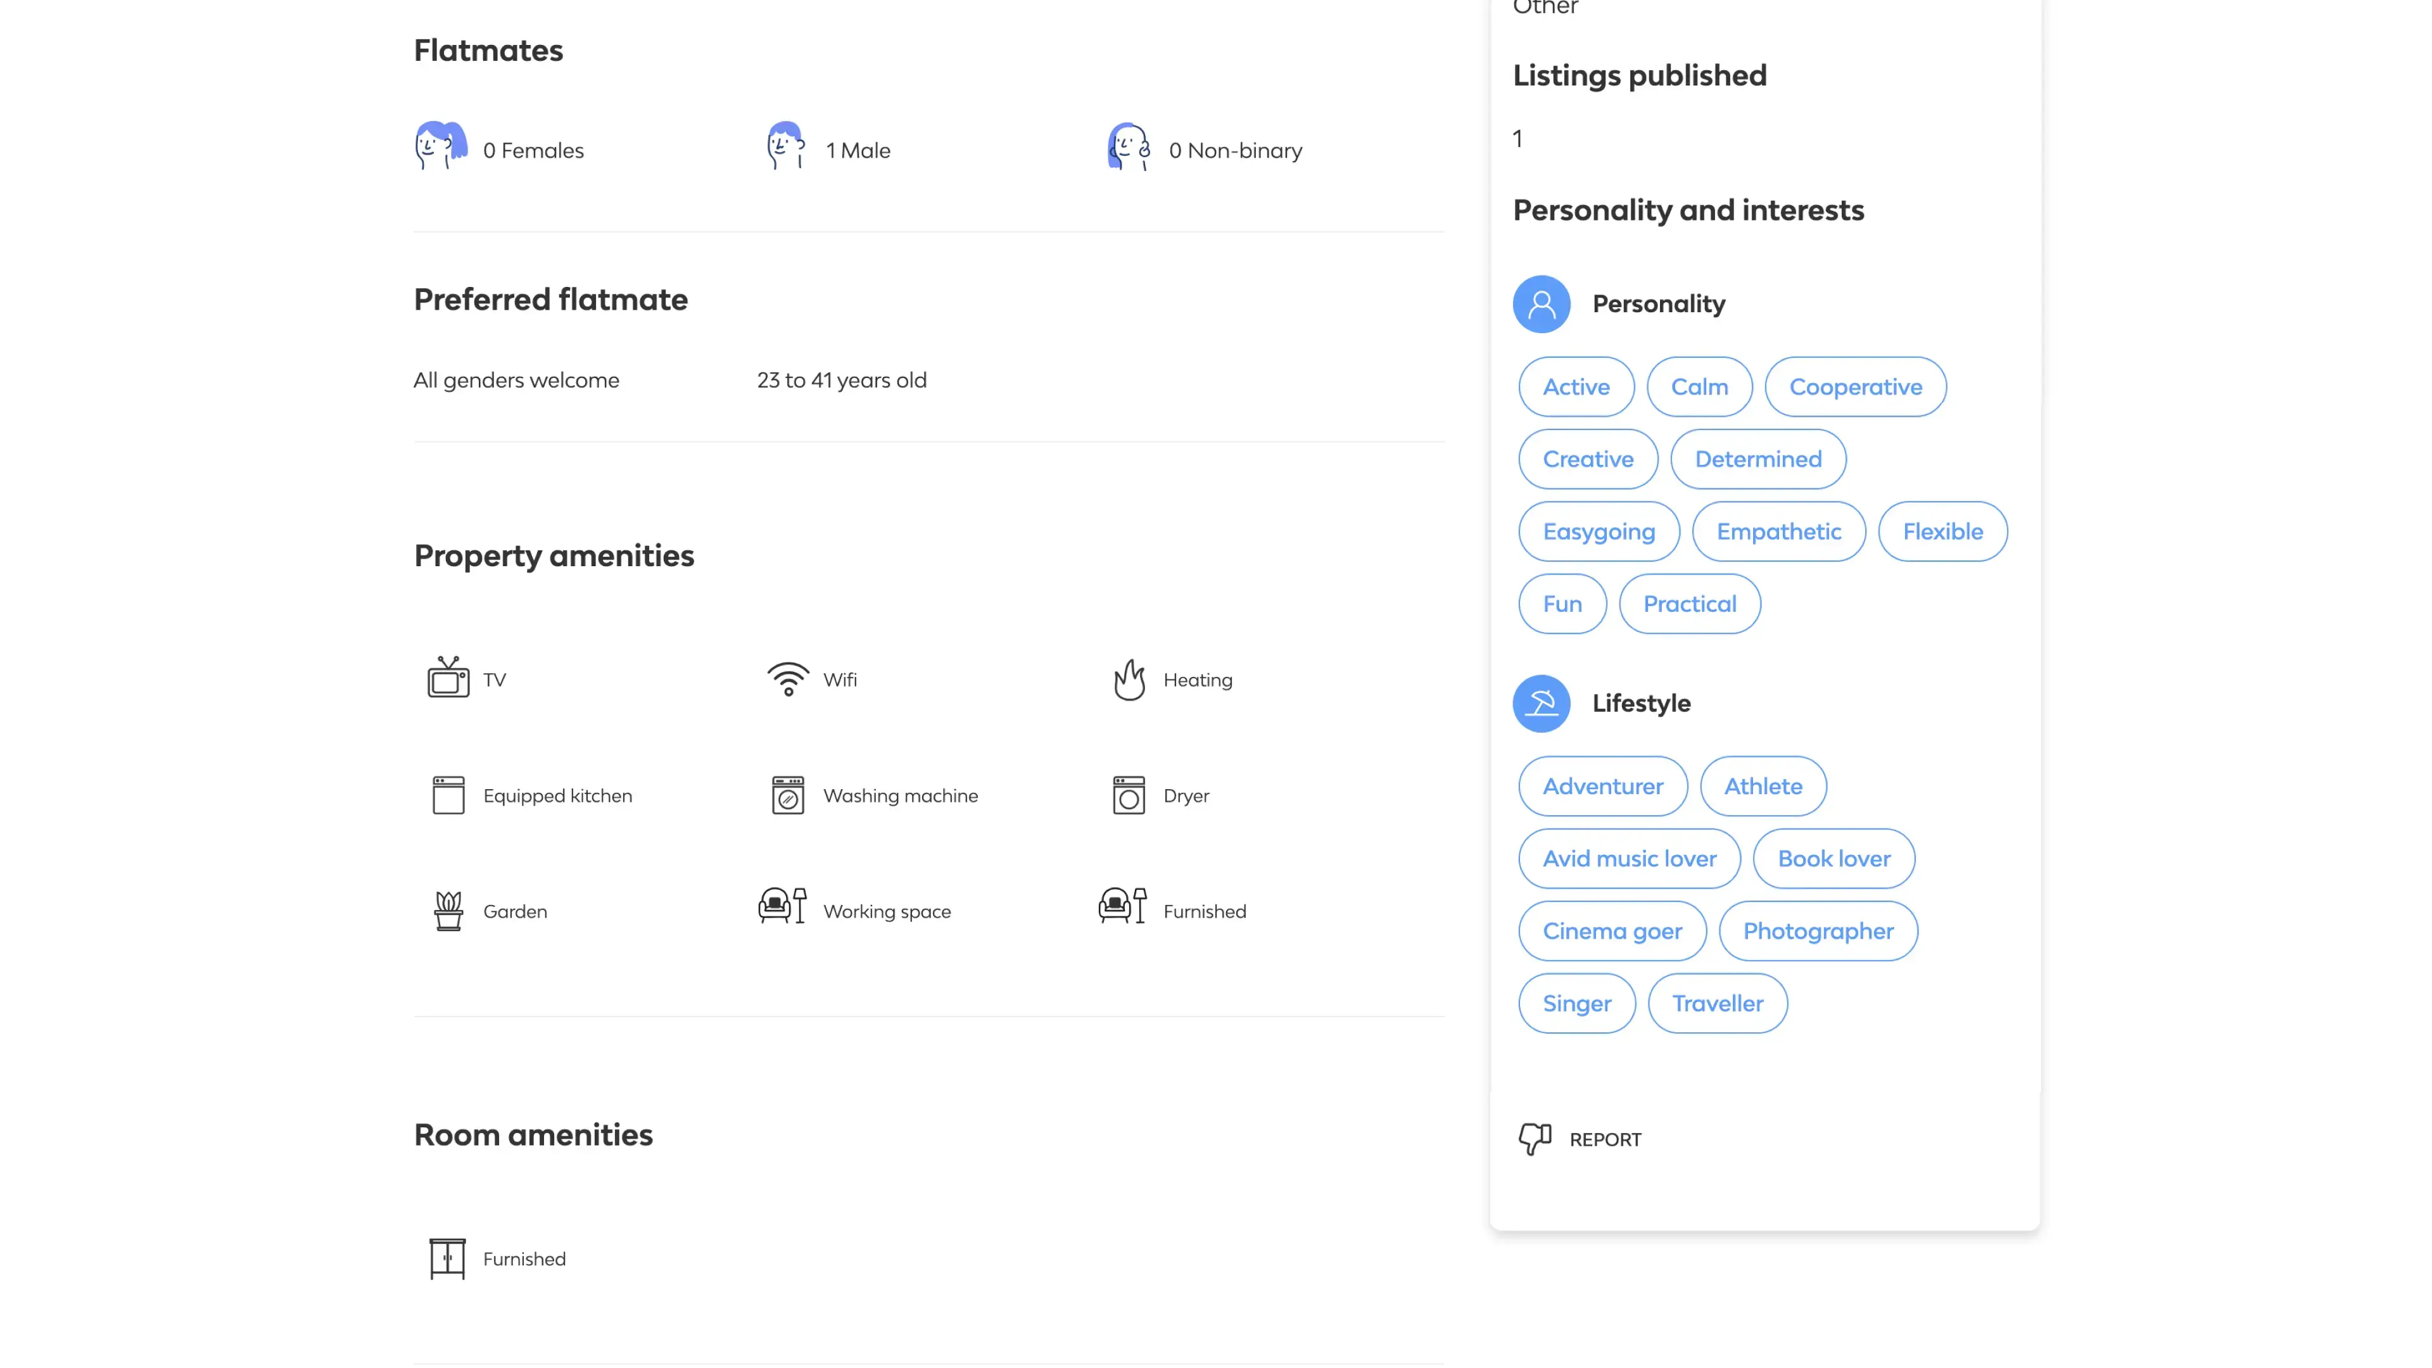This screenshot has width=2432, height=1368.
Task: Click the TV amenity icon
Action: click(448, 678)
